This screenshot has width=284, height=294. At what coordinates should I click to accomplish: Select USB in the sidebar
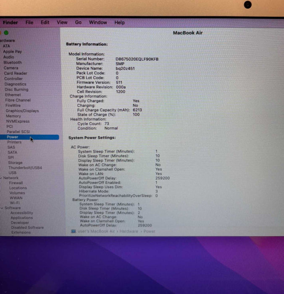pos(12,173)
